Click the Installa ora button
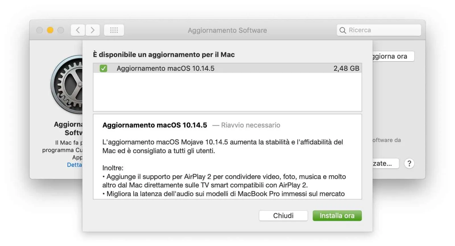Image resolution: width=455 pixels, height=246 pixels. [337, 215]
